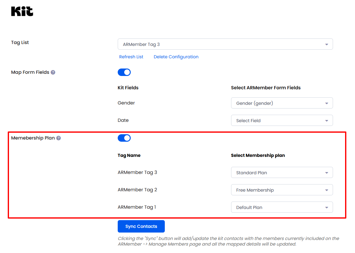Click the Sync Contacts button
Image resolution: width=355 pixels, height=253 pixels.
coord(141,226)
